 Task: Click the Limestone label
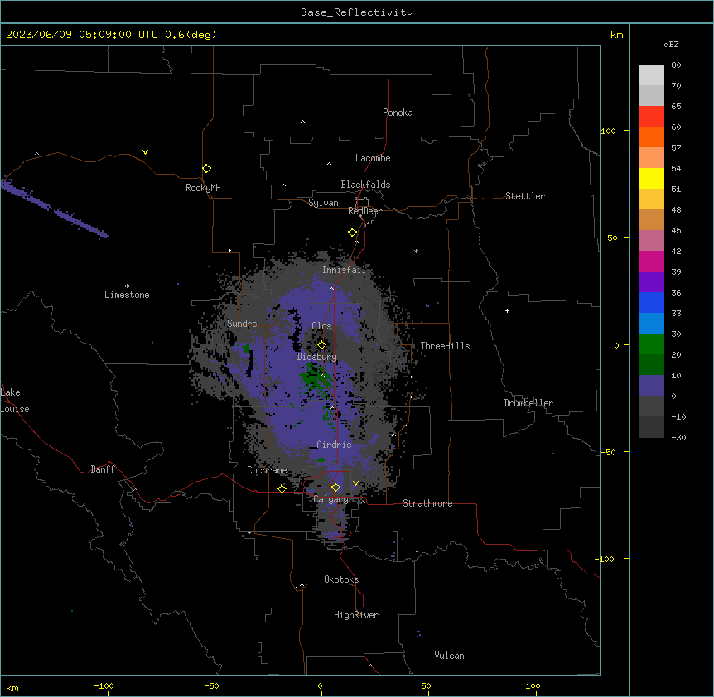click(127, 295)
